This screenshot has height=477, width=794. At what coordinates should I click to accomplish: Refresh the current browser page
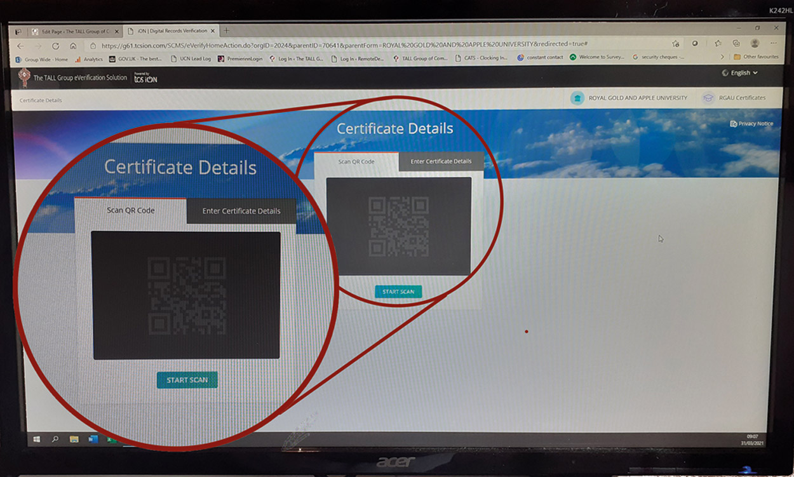(x=55, y=46)
